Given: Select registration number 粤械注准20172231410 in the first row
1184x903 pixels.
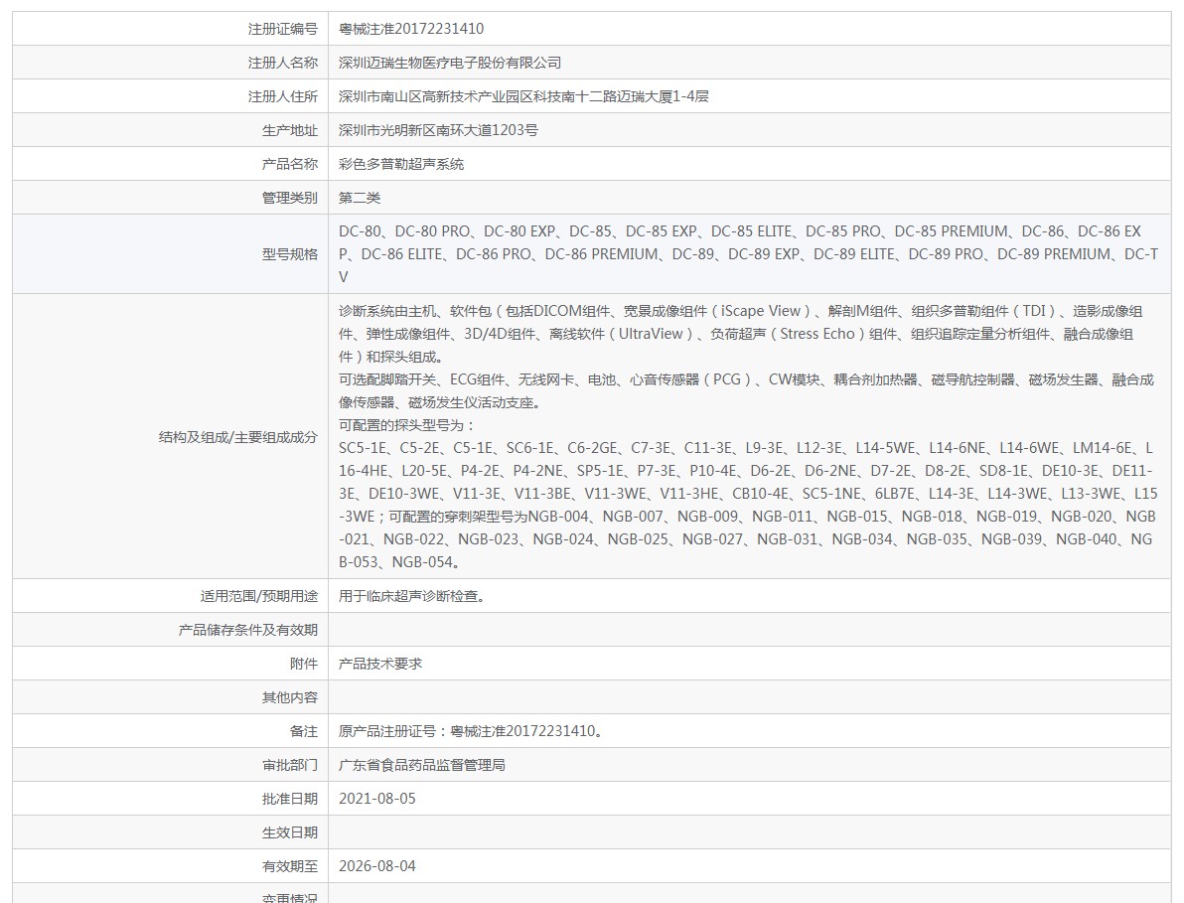Looking at the screenshot, I should pyautogui.click(x=411, y=29).
